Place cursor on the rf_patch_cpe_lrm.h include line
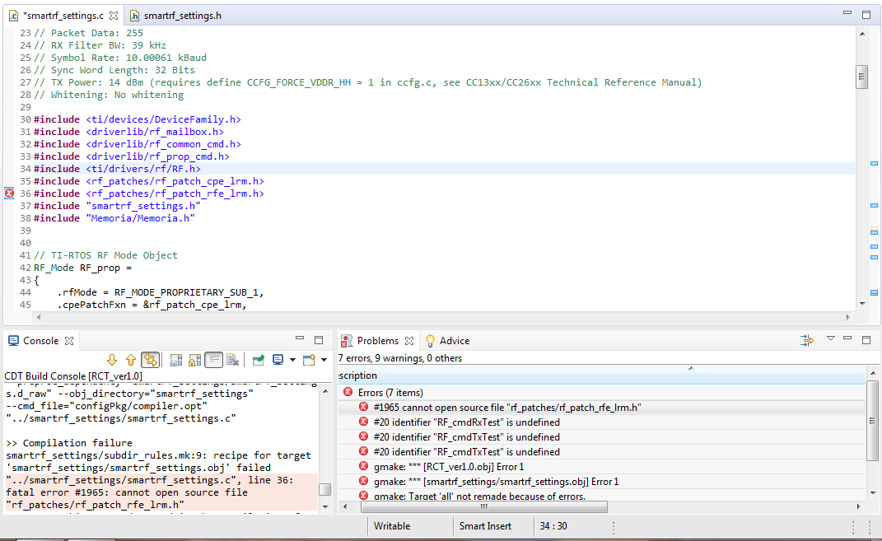882x541 pixels. click(149, 181)
